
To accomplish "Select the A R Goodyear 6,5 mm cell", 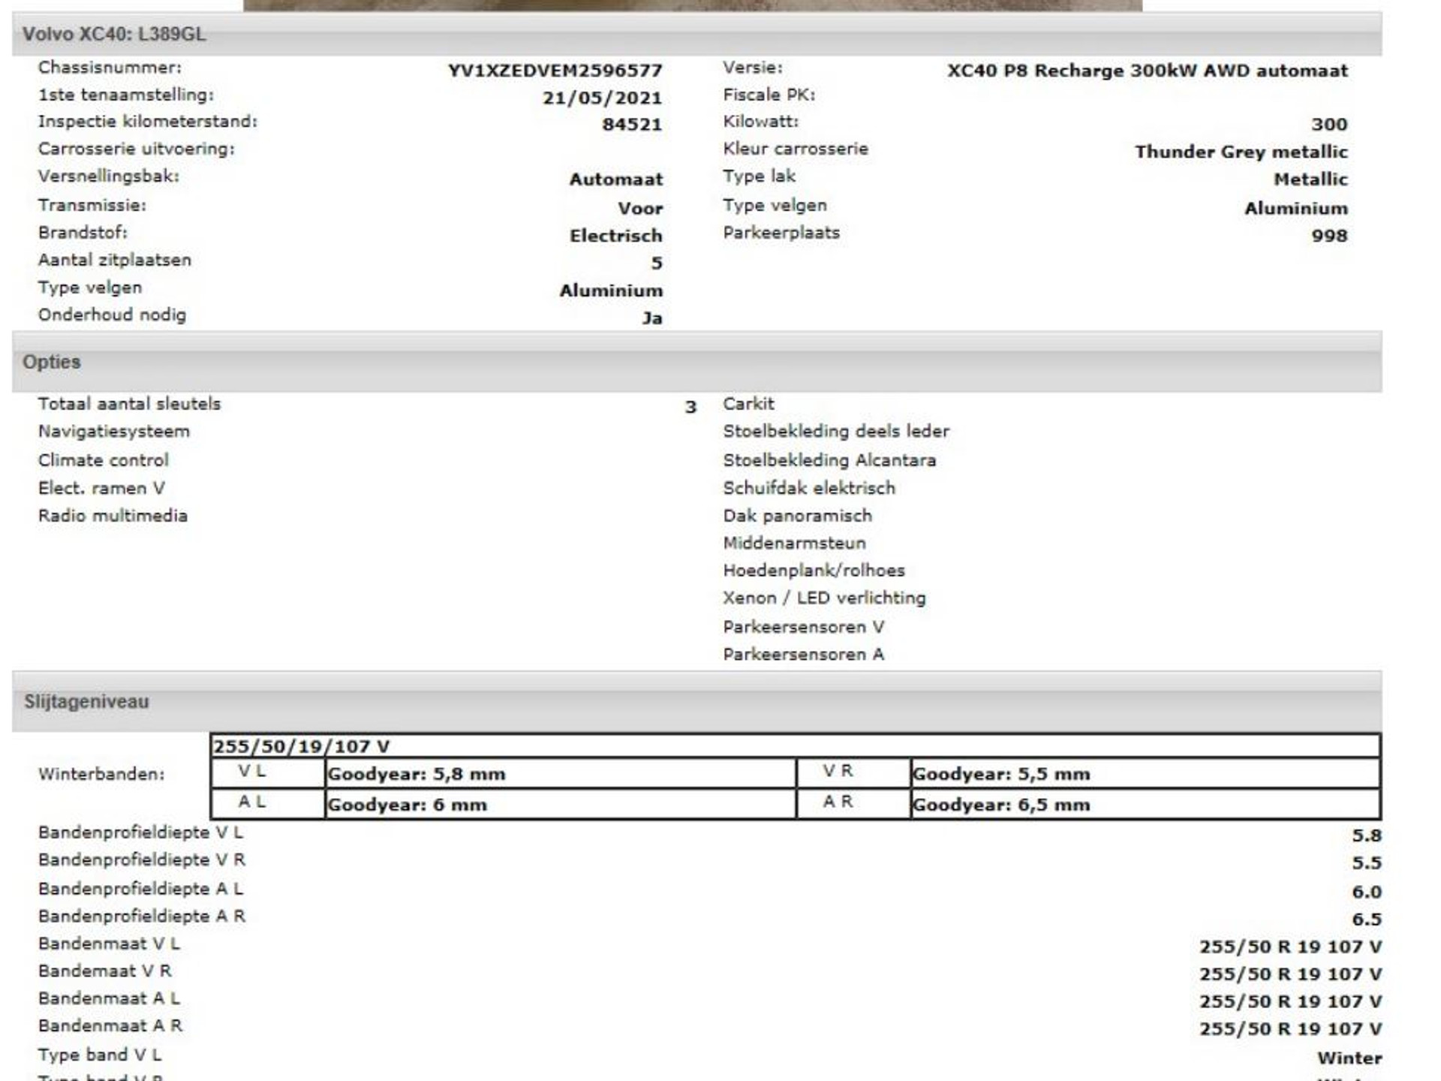I will (x=1145, y=804).
